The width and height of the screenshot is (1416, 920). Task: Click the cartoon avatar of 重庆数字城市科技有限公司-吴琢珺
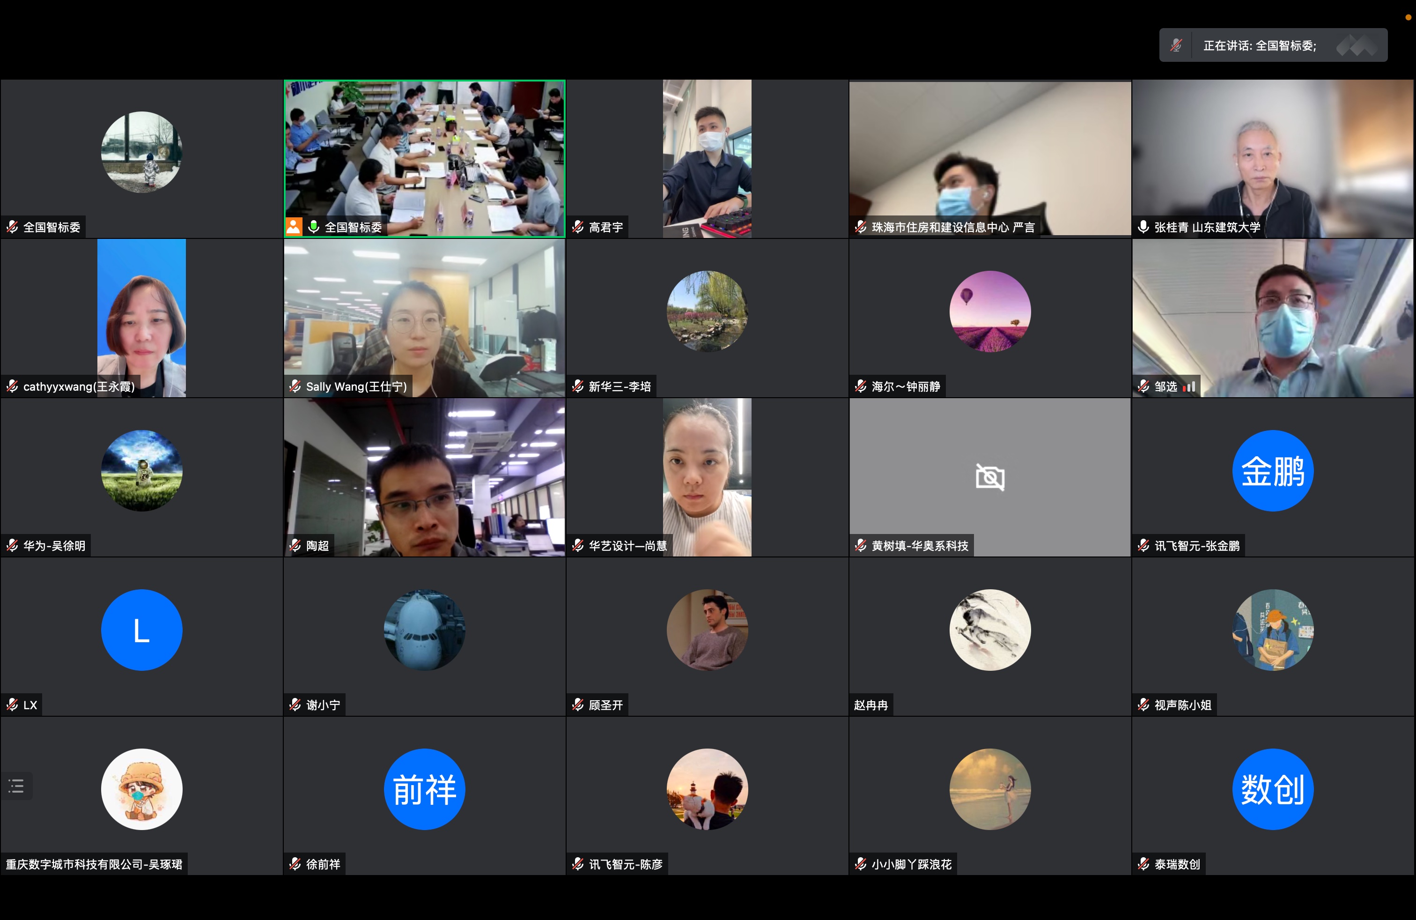(x=141, y=789)
